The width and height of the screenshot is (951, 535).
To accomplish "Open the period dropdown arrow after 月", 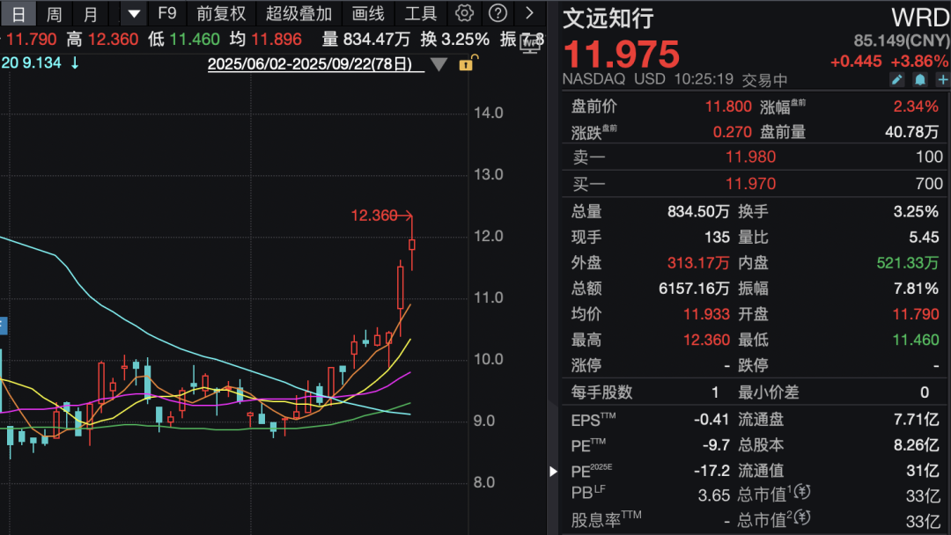I will (134, 13).
